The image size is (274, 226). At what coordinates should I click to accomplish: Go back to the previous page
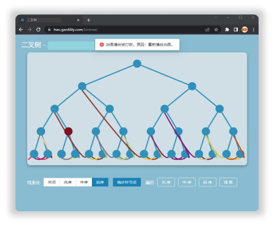[21, 30]
